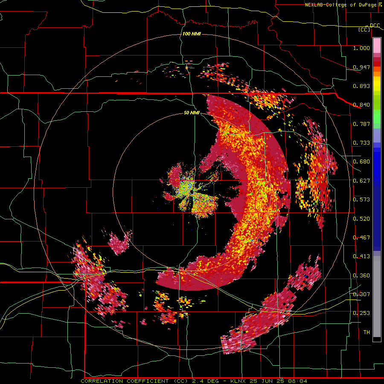
Task: Click the 0.307 scale value
Action: (361, 294)
